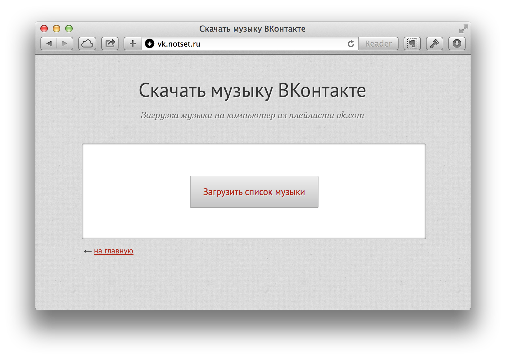The height and width of the screenshot is (359, 506).
Task: Click the Скачать музыку ВКонтакте page heading
Action: coord(252,91)
